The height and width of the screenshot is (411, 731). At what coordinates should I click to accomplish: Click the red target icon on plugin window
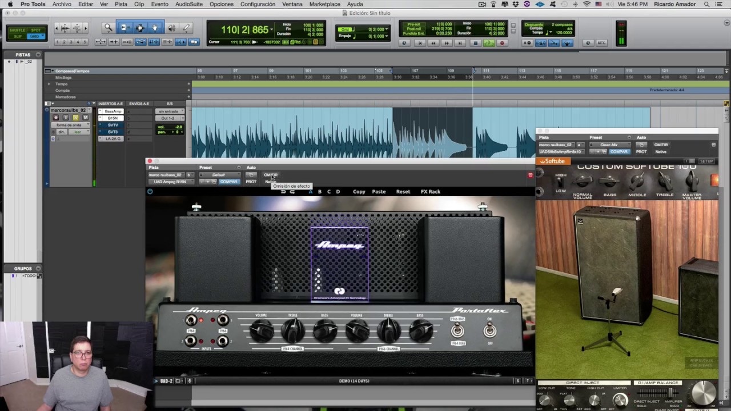coord(530,175)
